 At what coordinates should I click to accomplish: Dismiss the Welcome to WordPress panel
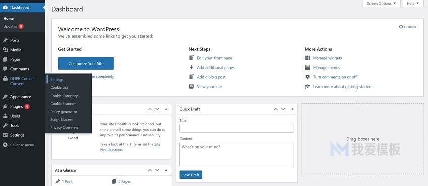point(408,27)
